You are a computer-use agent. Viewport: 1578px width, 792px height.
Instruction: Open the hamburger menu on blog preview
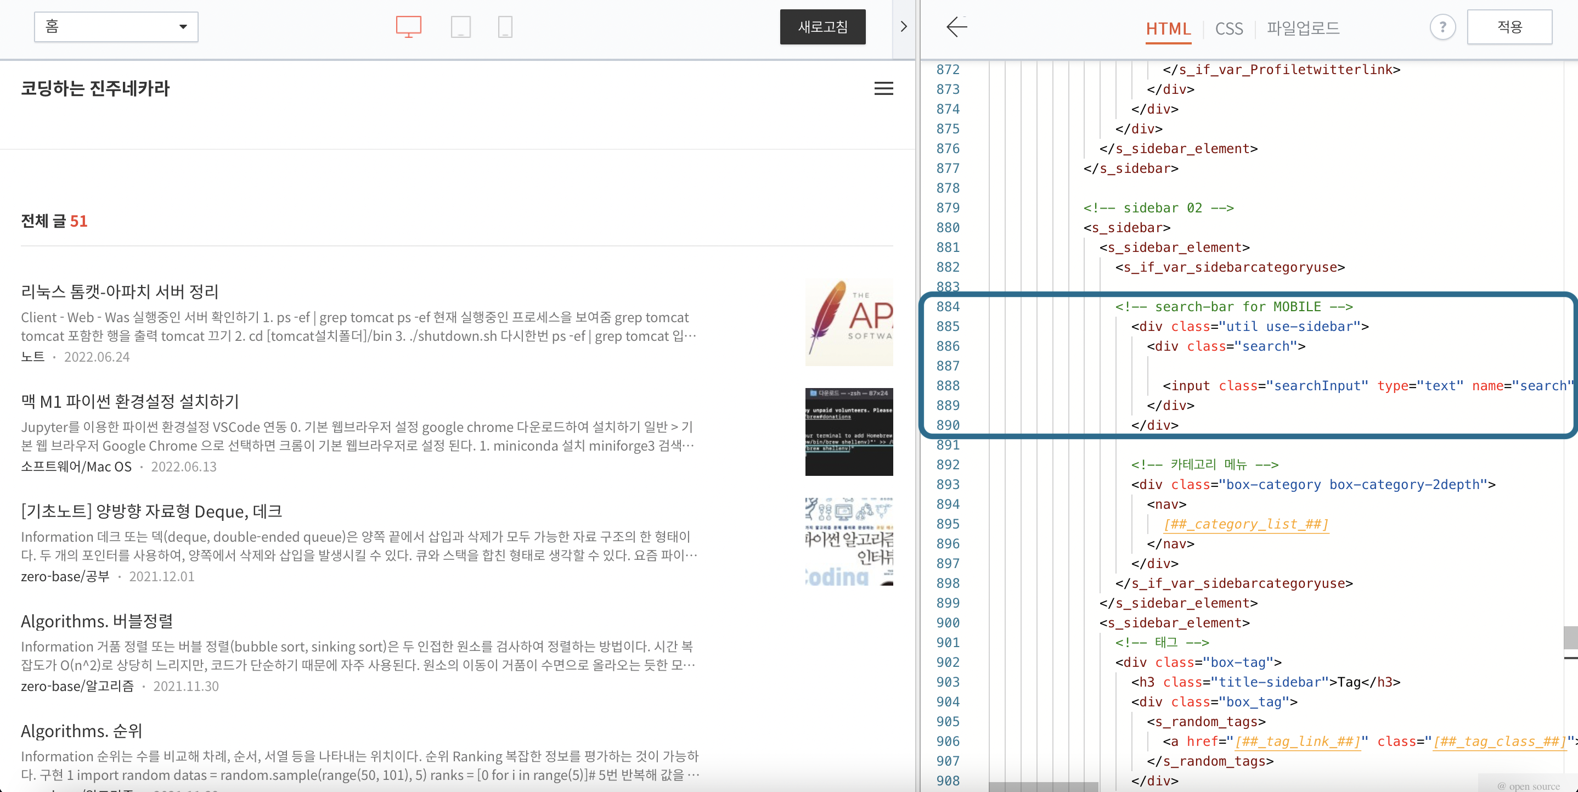pos(883,89)
